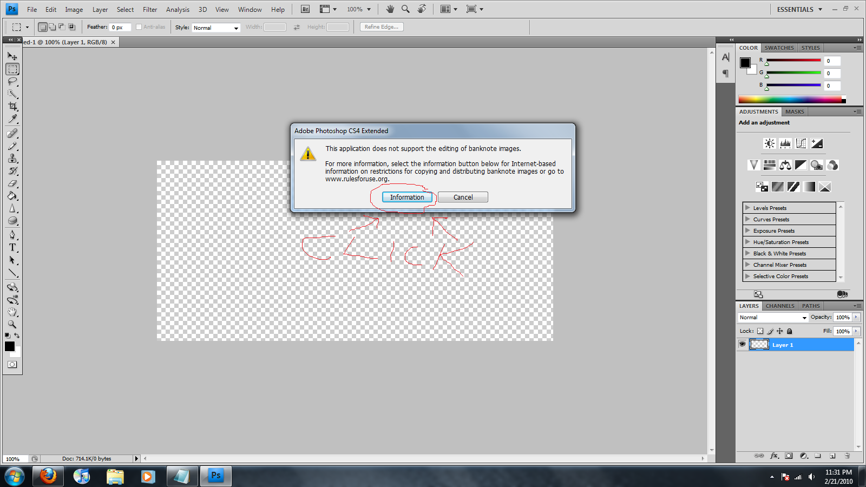This screenshot has width=866, height=487.
Task: Open the layer Opacity slider arrow
Action: point(856,318)
